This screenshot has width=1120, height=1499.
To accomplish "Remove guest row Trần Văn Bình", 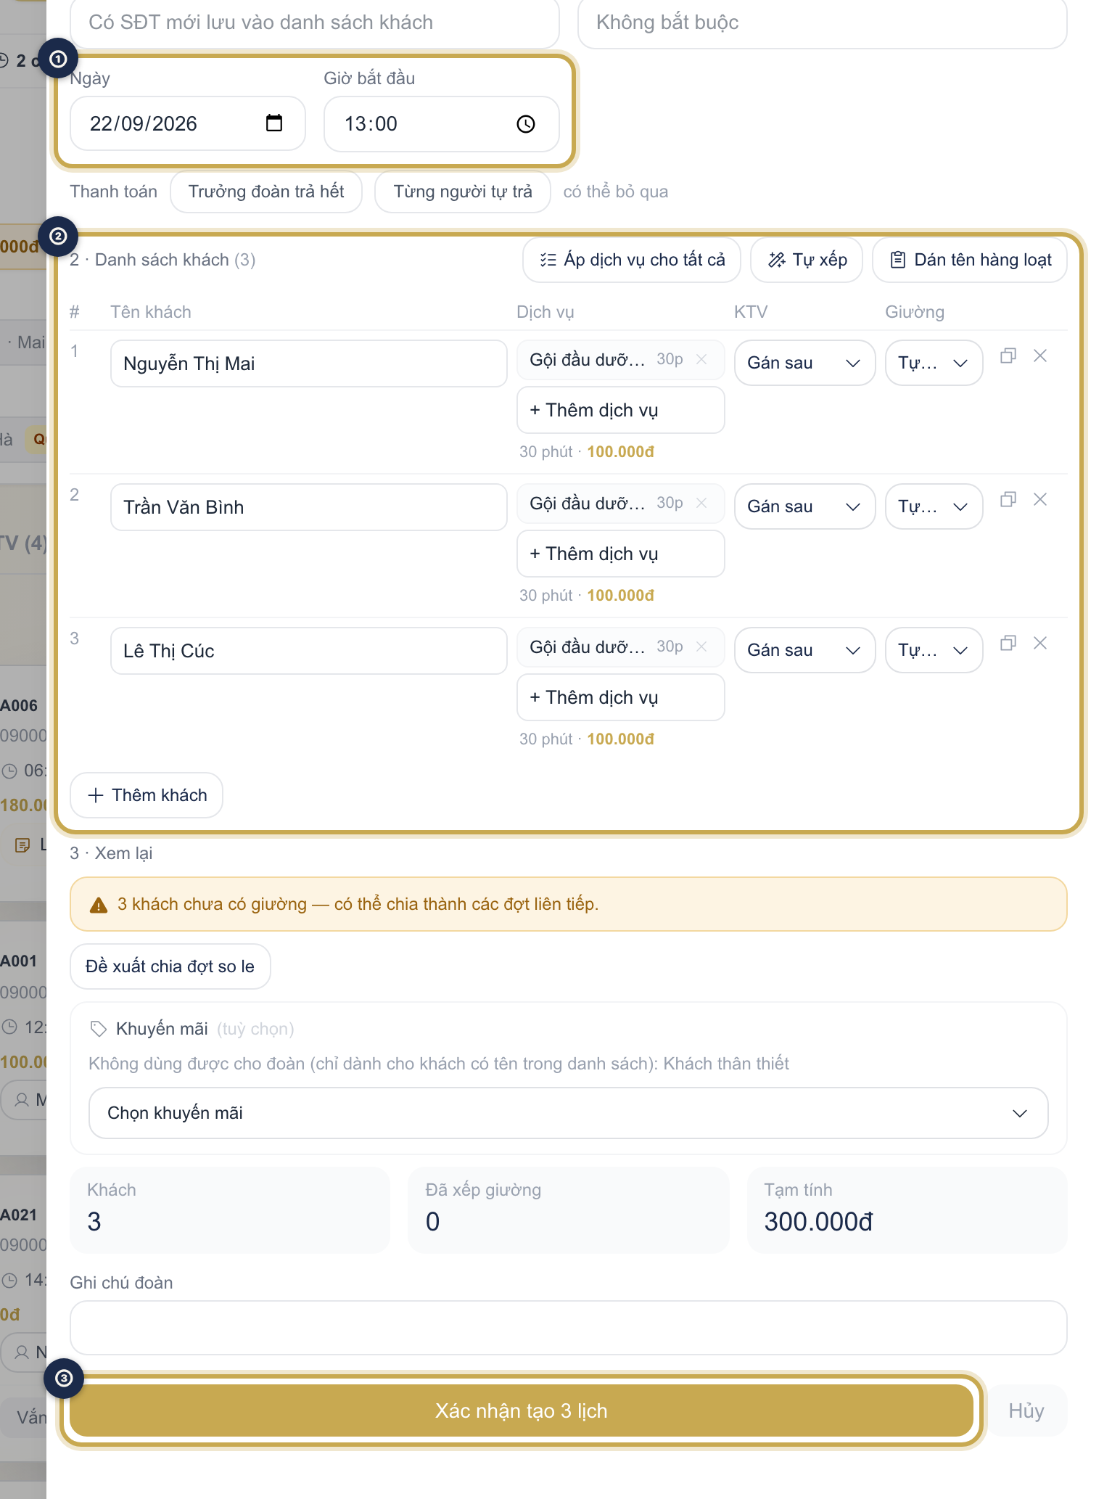I will [1040, 499].
